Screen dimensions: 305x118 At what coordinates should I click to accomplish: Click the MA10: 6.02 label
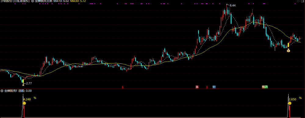(61, 1)
